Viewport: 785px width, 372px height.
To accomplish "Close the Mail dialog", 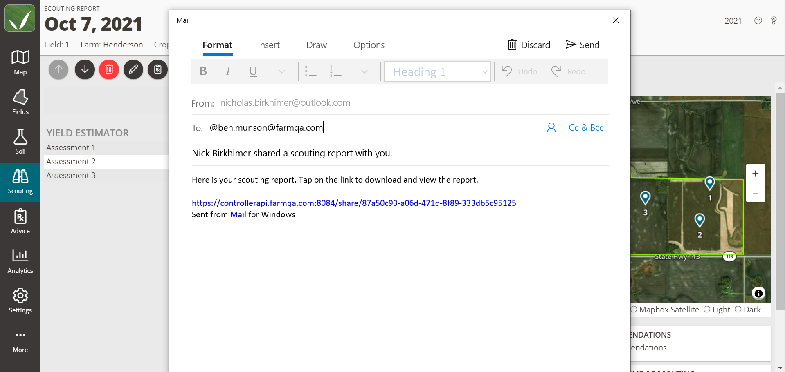I will click(616, 20).
